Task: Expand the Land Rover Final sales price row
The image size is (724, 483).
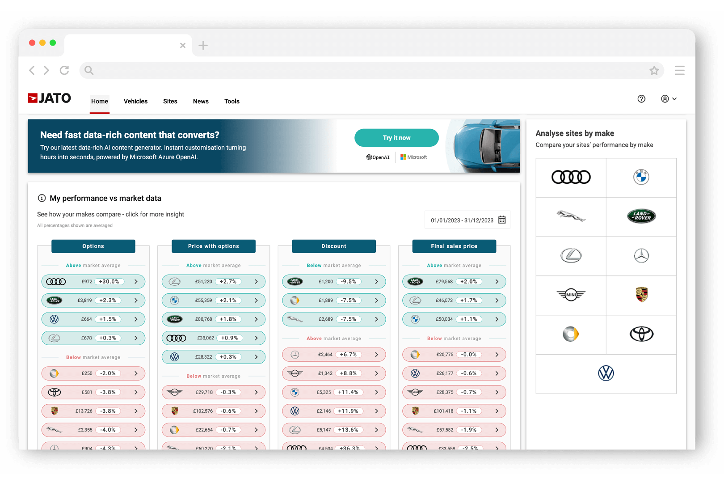Action: coord(497,281)
